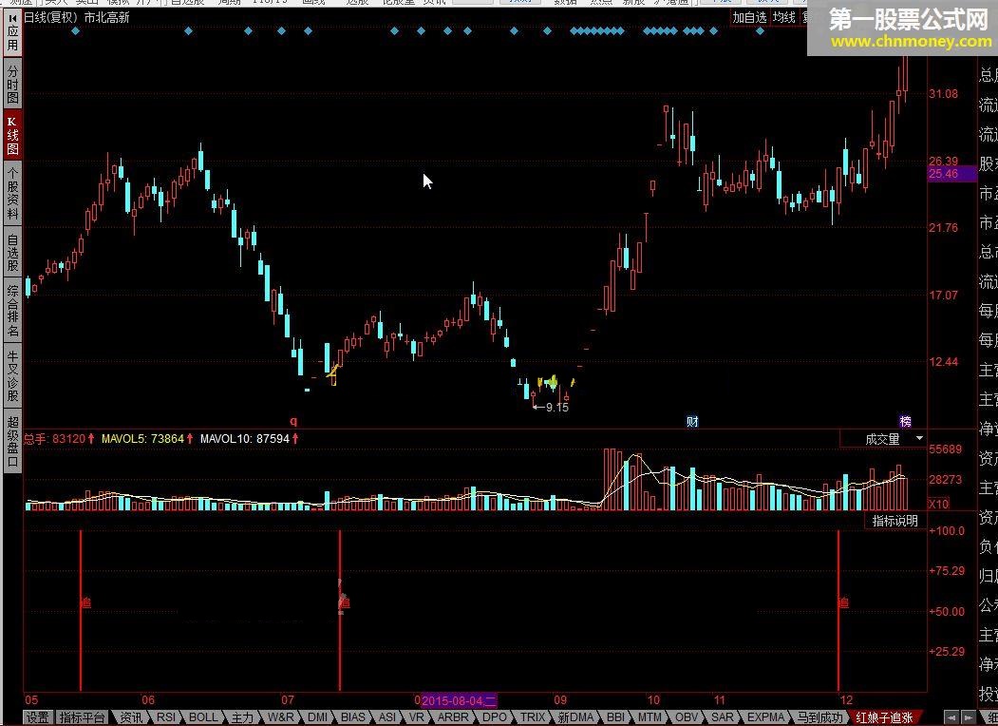Open 自选股 list in sidebar
998x726 pixels.
[x=12, y=252]
